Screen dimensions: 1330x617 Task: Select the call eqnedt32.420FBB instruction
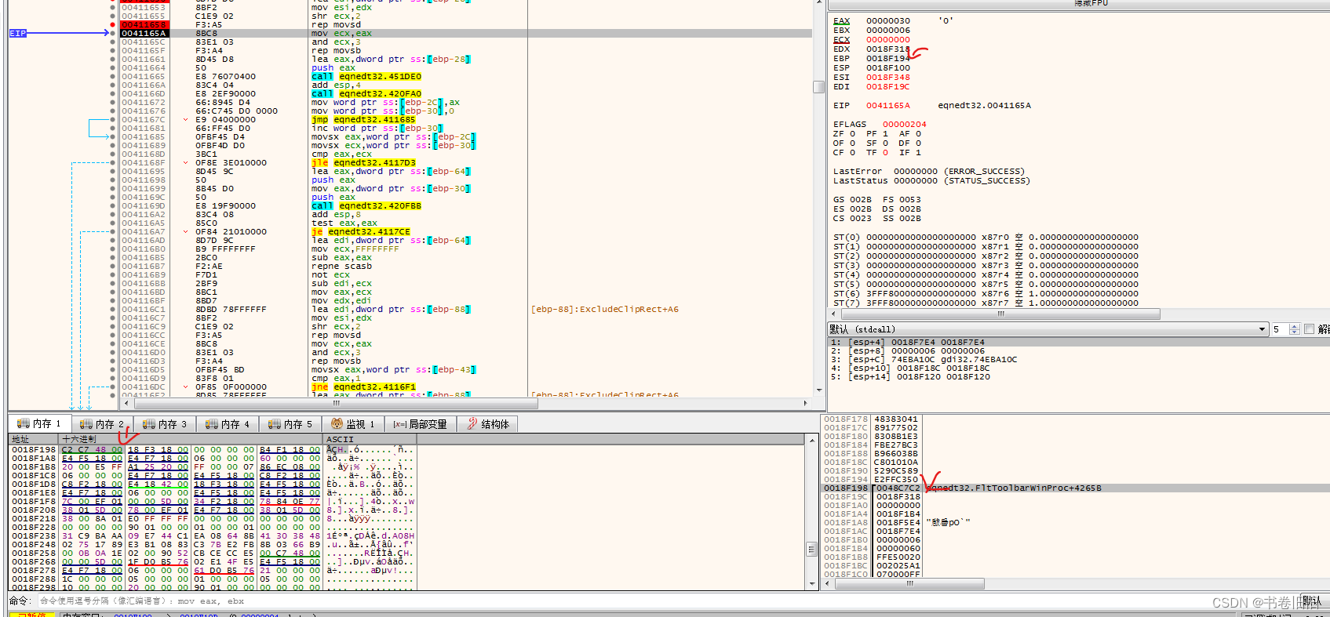click(366, 205)
